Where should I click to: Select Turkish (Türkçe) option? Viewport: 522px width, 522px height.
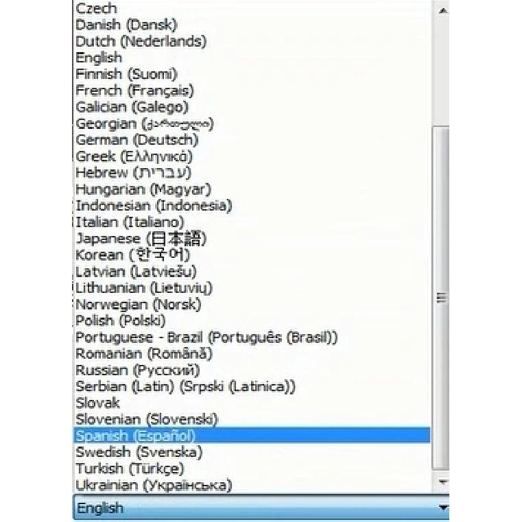252,468
